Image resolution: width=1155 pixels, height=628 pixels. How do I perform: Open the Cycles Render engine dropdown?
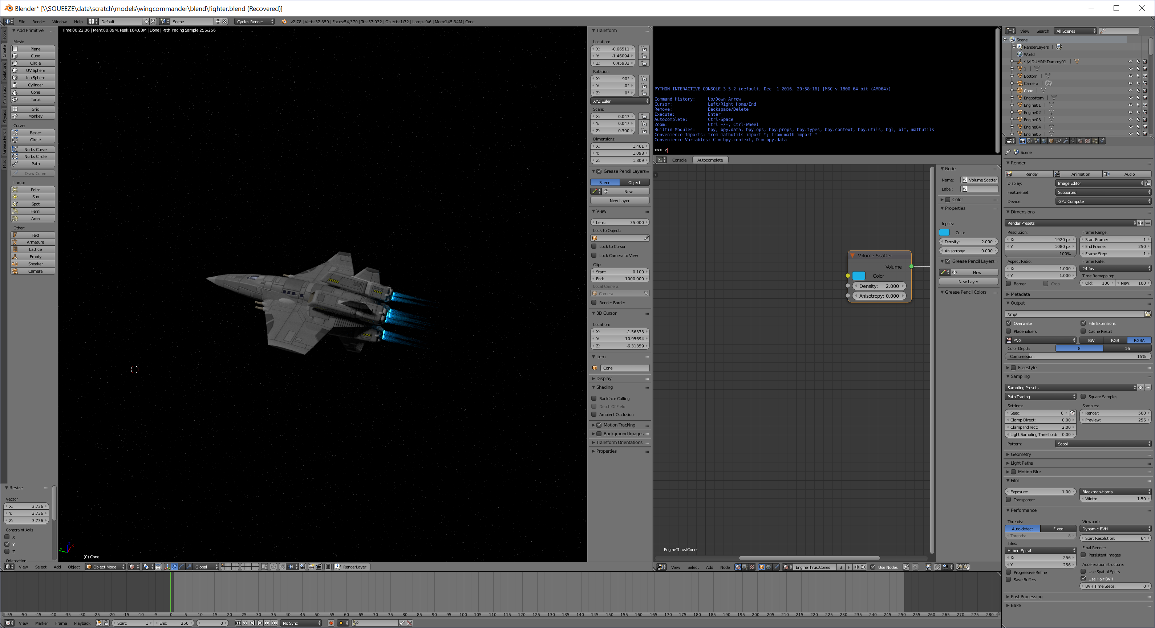click(254, 21)
